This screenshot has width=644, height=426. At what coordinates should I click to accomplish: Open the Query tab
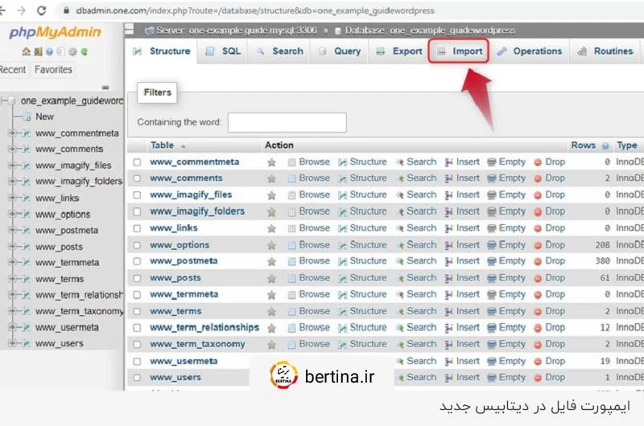click(x=340, y=51)
